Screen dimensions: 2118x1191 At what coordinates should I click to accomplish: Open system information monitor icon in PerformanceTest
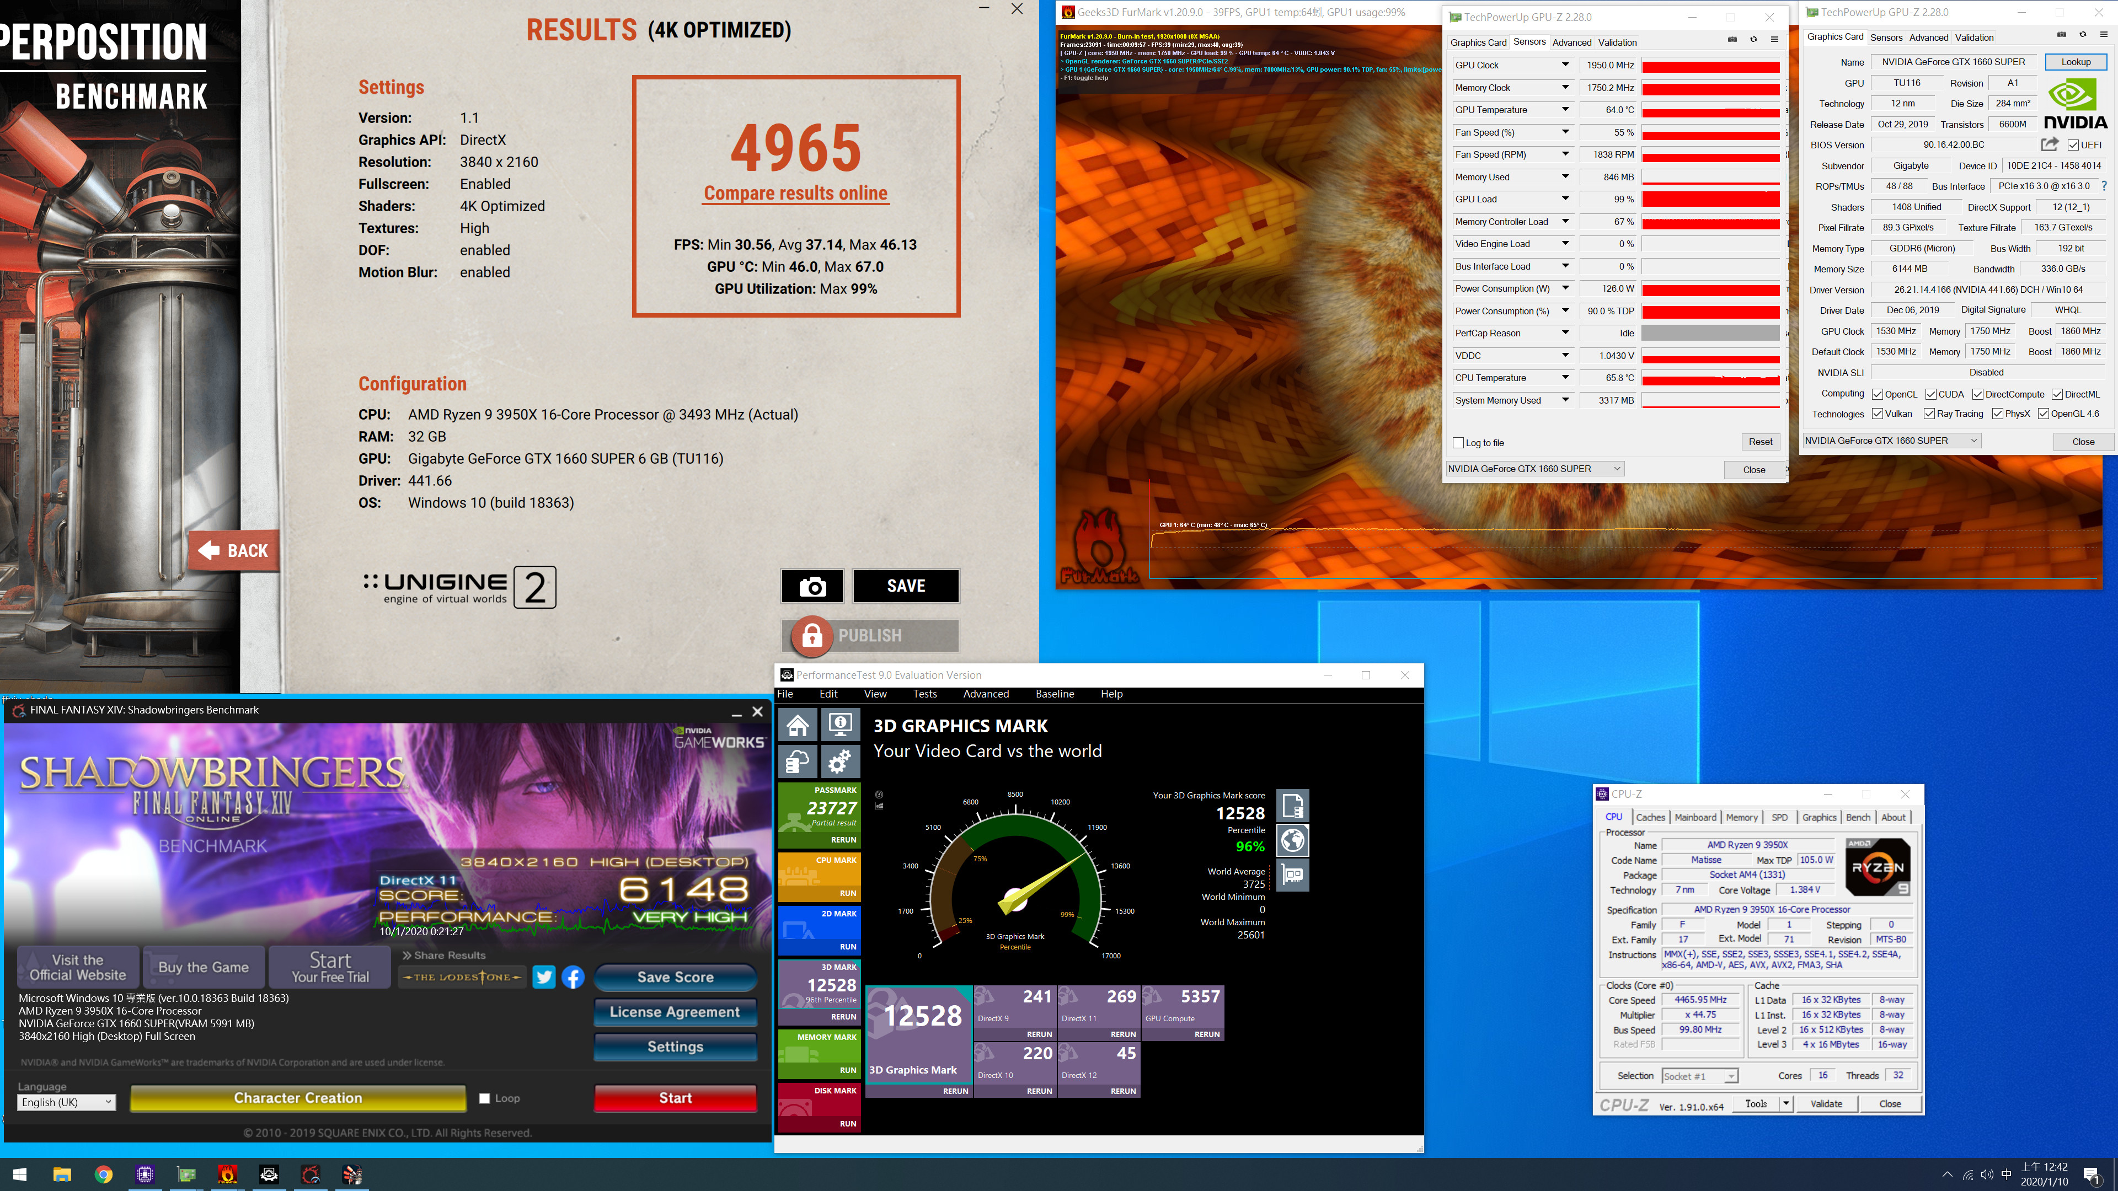tap(840, 725)
